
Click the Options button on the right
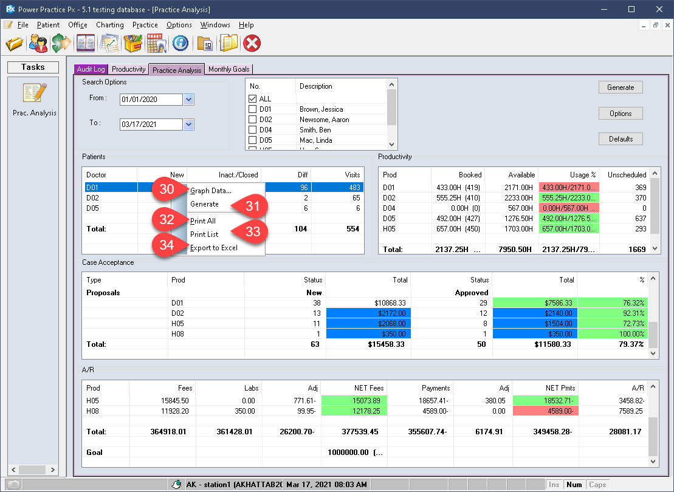click(621, 114)
